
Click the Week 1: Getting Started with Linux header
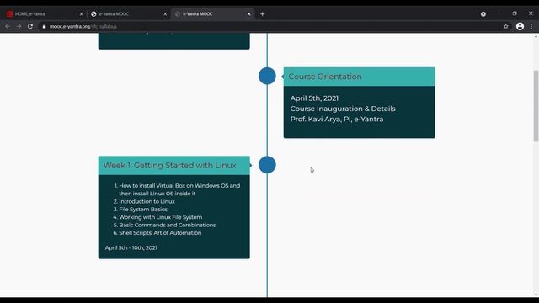coord(174,166)
